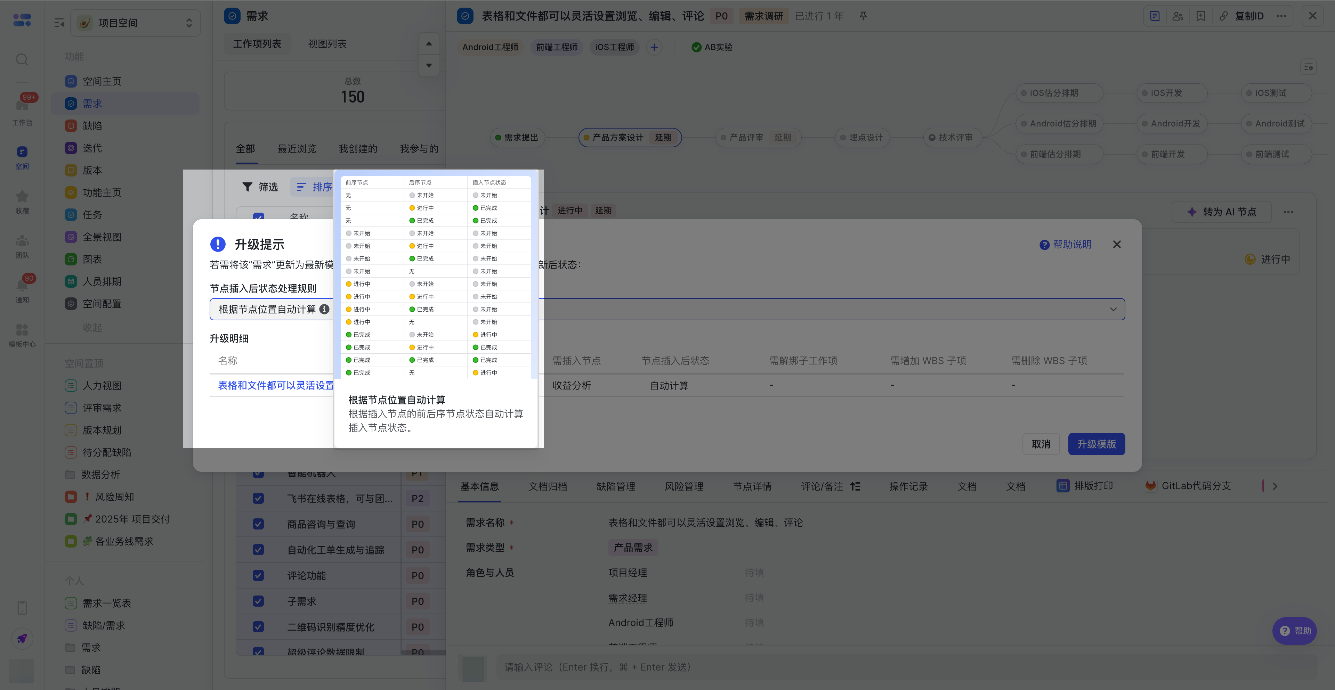The height and width of the screenshot is (690, 1335).
Task: Open the 排版打印 tab
Action: (1085, 486)
